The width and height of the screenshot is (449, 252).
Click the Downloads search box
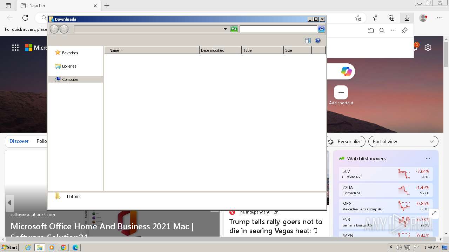(x=279, y=29)
